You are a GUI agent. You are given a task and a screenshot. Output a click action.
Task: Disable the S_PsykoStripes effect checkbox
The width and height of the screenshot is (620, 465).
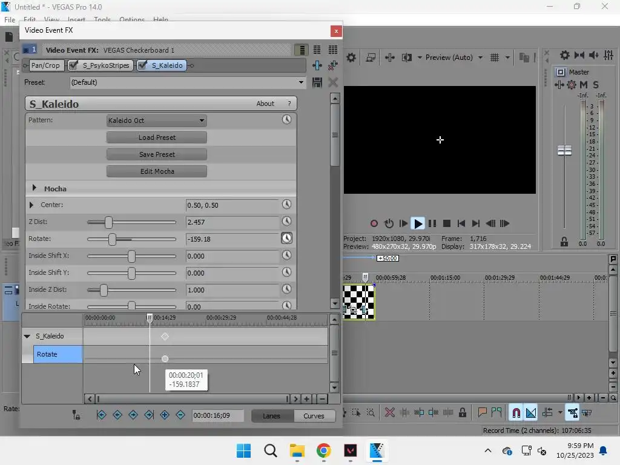[x=73, y=65]
